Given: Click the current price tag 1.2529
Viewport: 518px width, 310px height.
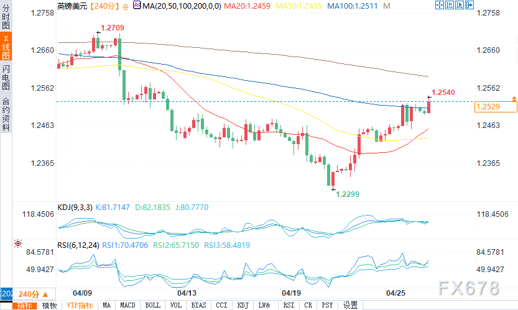Looking at the screenshot, I should pos(496,107).
